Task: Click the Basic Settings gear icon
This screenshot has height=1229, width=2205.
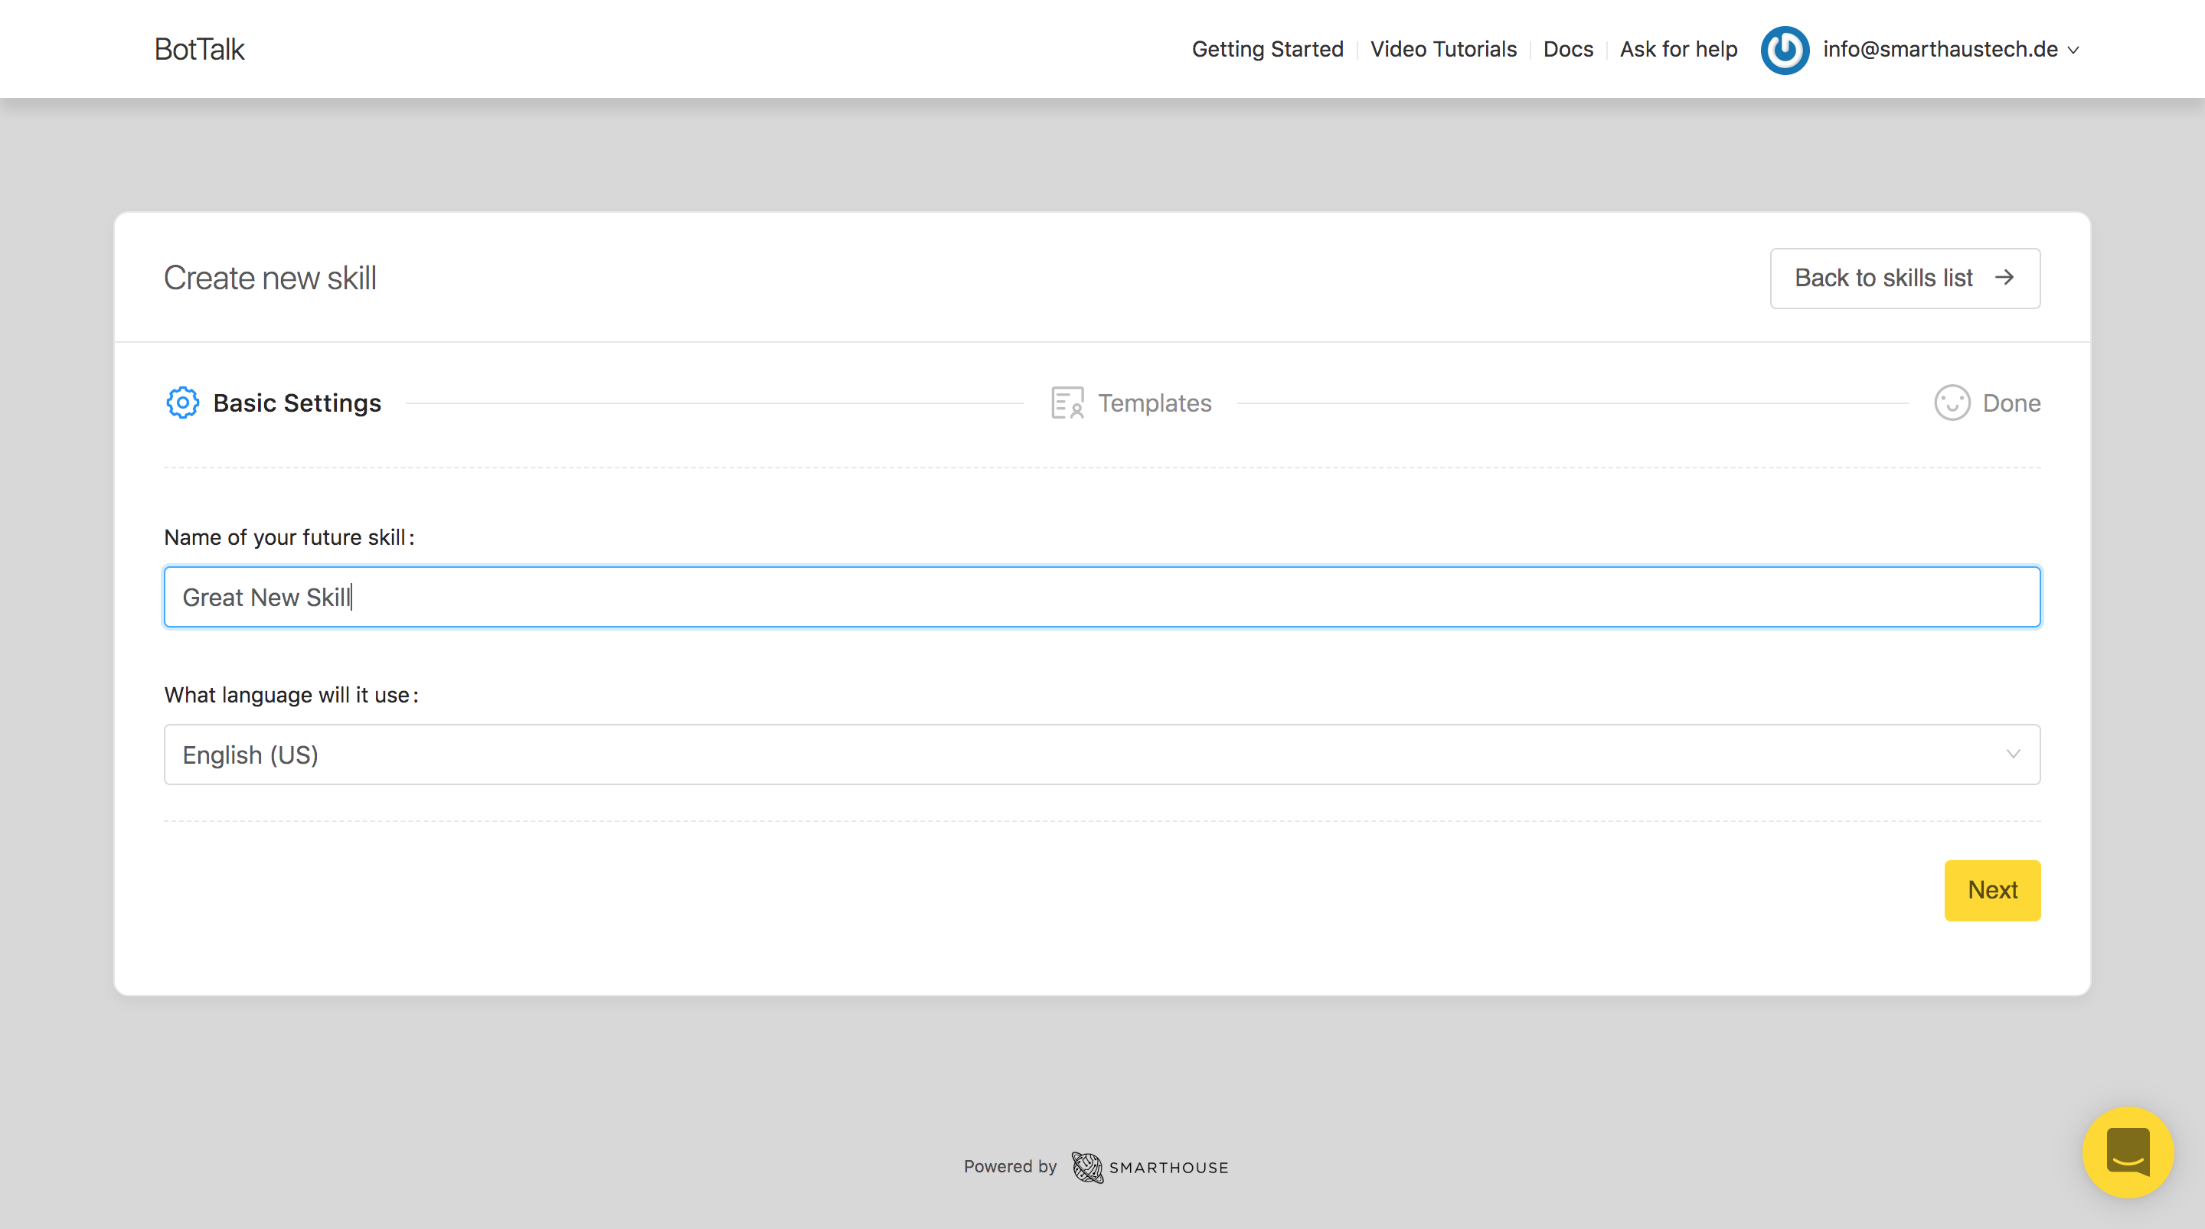Action: pos(182,403)
